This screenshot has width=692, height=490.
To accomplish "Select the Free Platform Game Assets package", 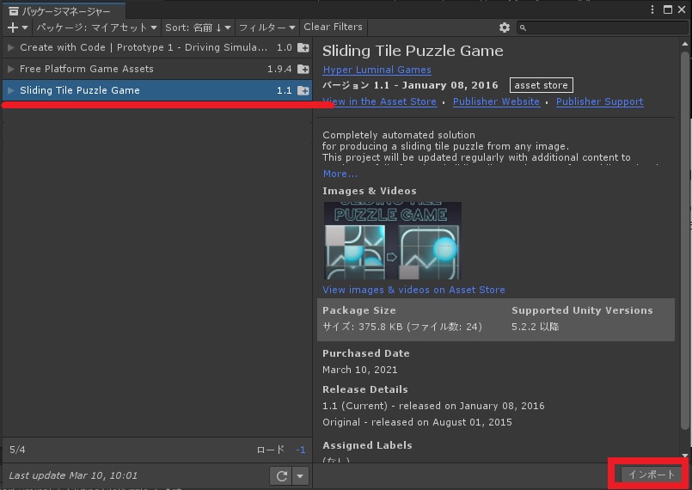I will coord(157,69).
